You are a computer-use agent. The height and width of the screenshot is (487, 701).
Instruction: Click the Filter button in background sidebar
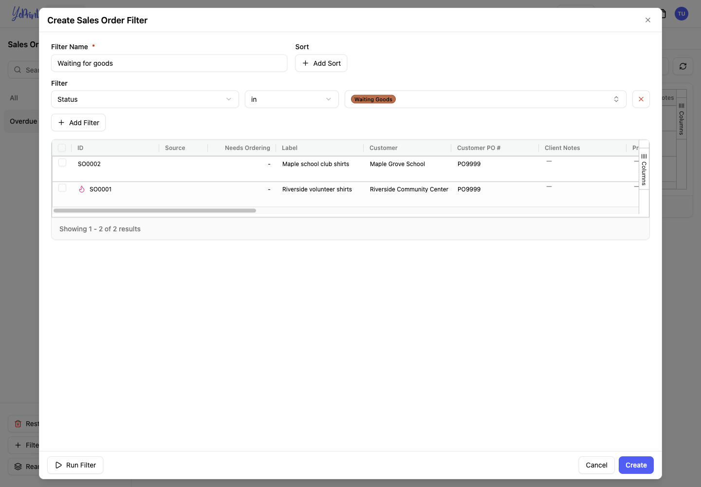pyautogui.click(x=23, y=445)
